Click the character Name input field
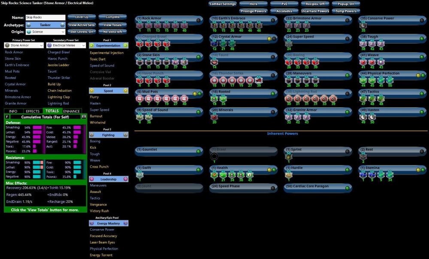Image resolution: width=429 pixels, height=259 pixels. tap(45, 18)
